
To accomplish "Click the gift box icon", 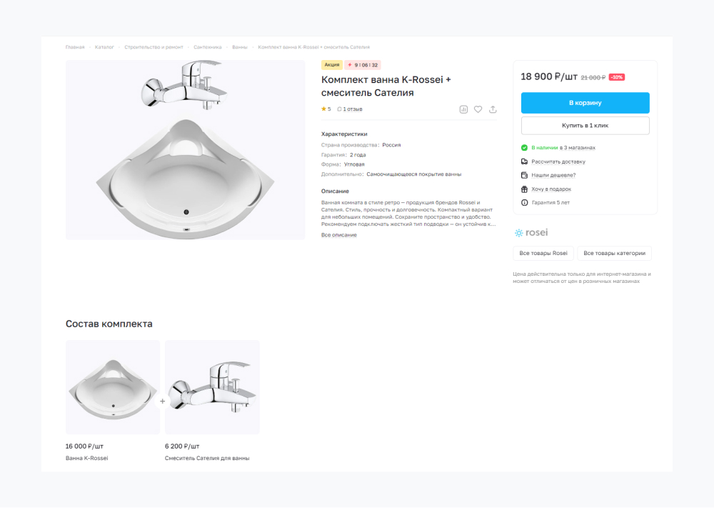I will pos(525,189).
